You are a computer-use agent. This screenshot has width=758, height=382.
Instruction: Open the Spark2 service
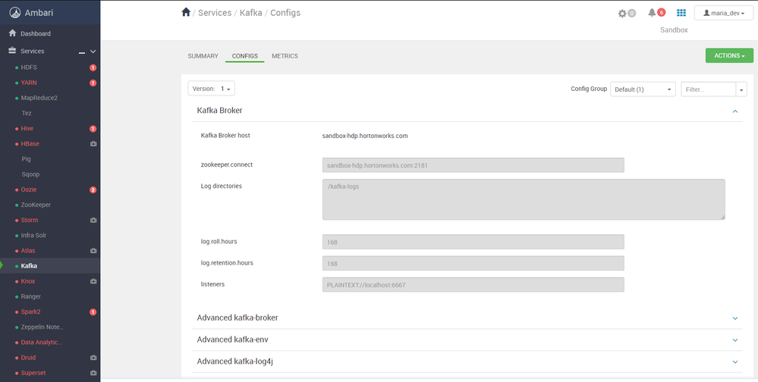30,312
